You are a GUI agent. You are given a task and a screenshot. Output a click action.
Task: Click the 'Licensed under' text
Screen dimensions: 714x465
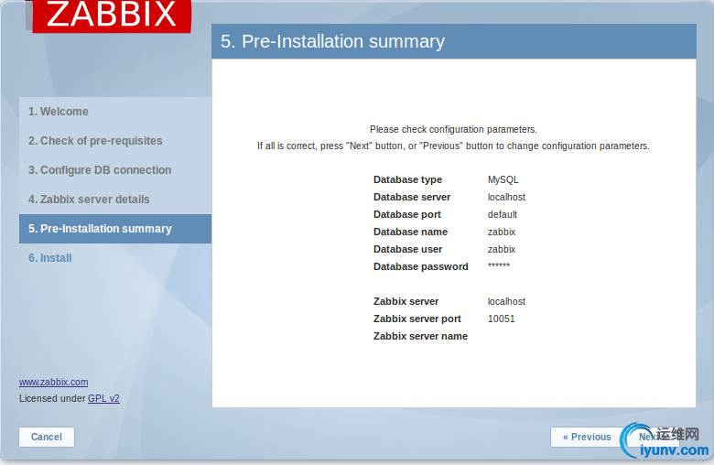[x=52, y=398]
